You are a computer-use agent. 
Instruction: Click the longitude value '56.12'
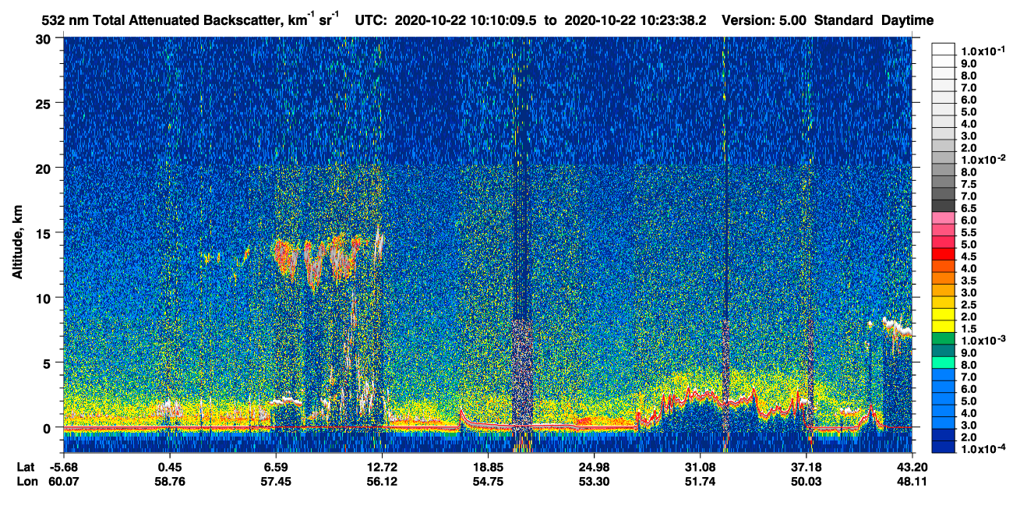pyautogui.click(x=381, y=482)
